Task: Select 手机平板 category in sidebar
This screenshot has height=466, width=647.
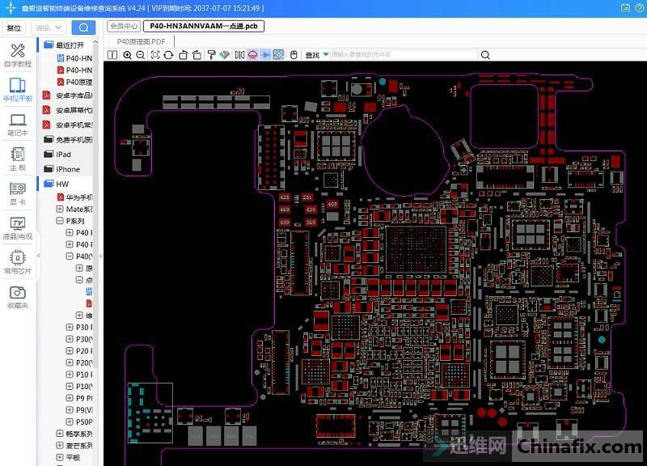Action: pos(17,90)
